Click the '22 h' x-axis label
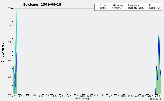The width and height of the screenshot is (164, 101). click(151, 96)
